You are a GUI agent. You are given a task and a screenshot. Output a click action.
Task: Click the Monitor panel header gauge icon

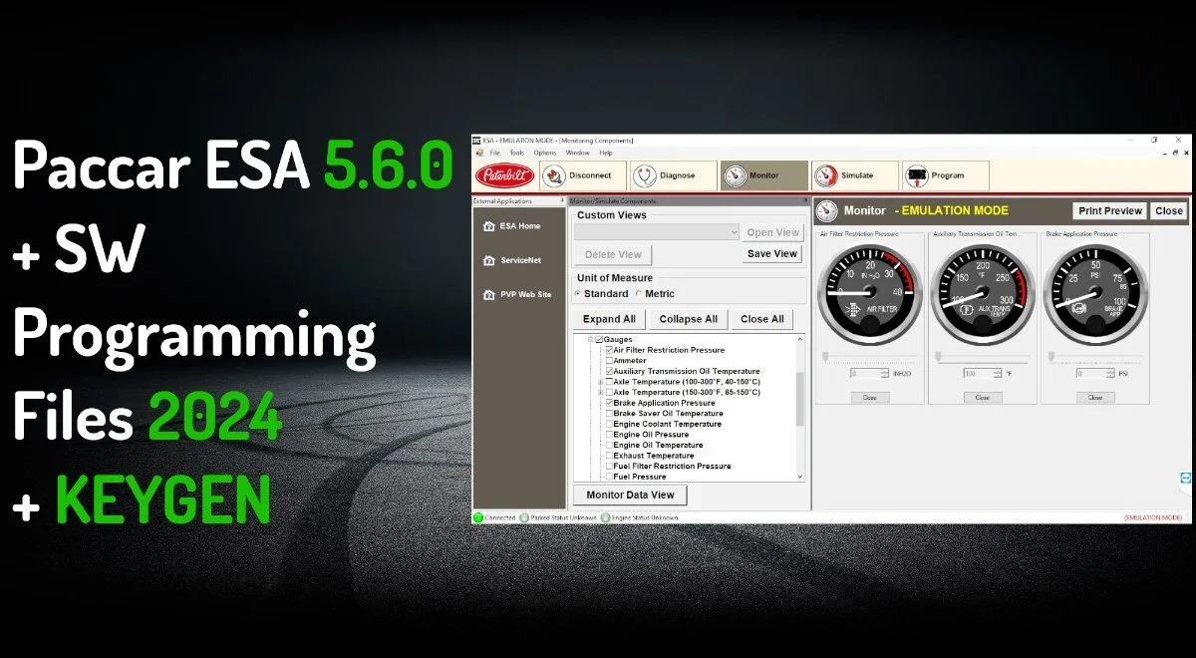coord(826,210)
